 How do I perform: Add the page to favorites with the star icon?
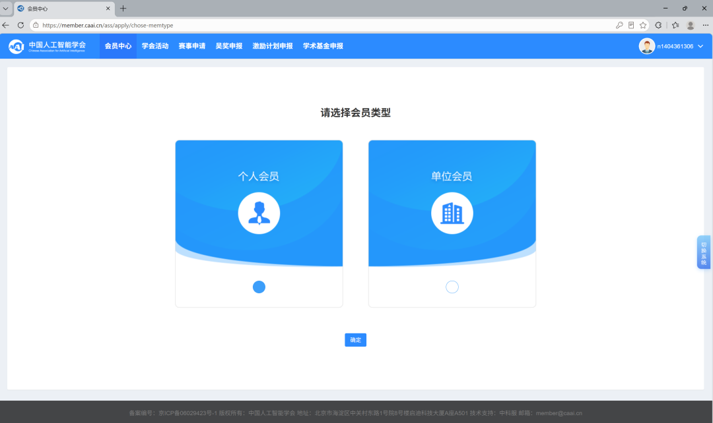click(x=643, y=26)
